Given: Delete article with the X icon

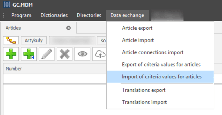Looking at the screenshot, I should [65, 54].
